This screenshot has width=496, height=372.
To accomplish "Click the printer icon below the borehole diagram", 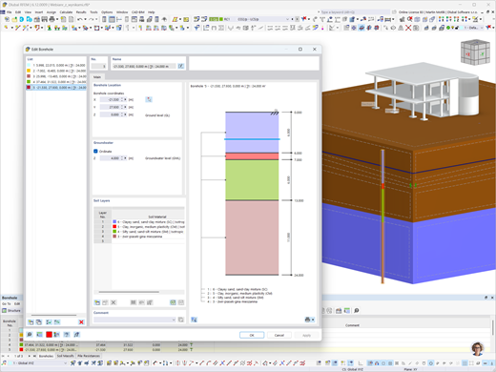I will pyautogui.click(x=307, y=320).
